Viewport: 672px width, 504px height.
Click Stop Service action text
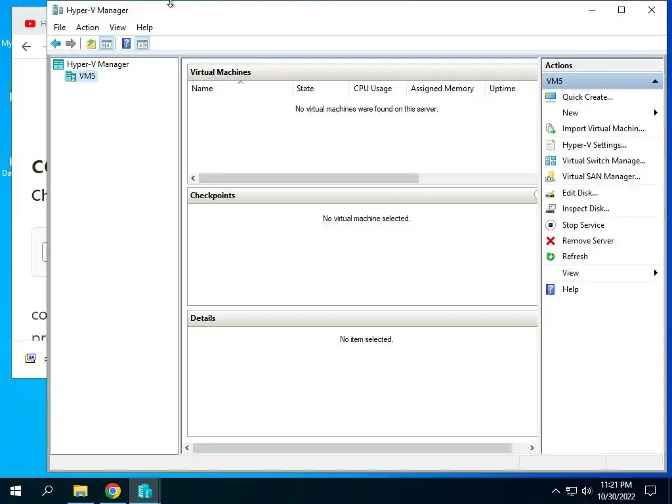click(x=583, y=225)
